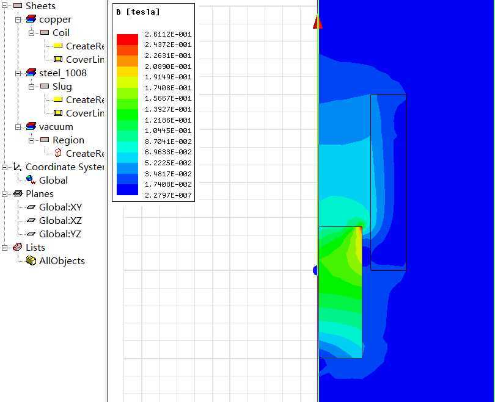This screenshot has height=402, width=495.
Task: Click inside the coil rectangle outline
Action: click(x=388, y=182)
